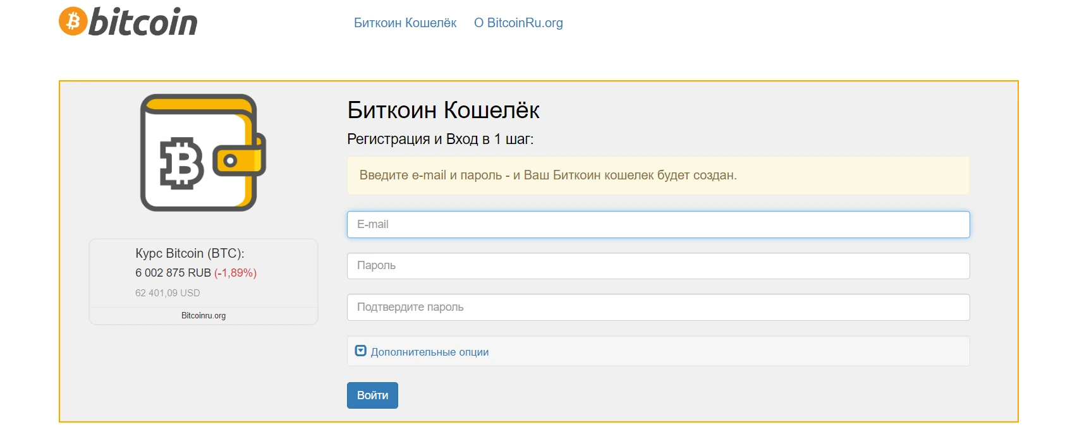Click the 62 401,09 USD value
The width and height of the screenshot is (1077, 439).
click(x=167, y=293)
